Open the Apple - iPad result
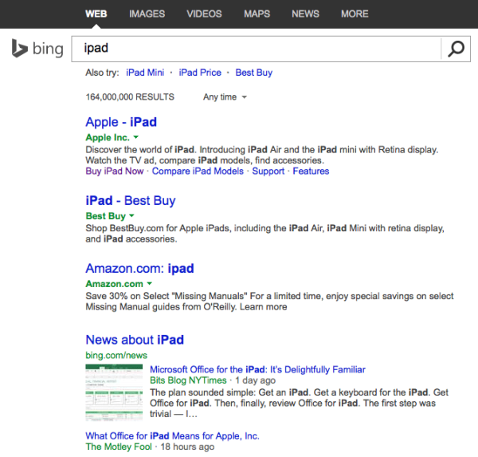 (x=121, y=122)
